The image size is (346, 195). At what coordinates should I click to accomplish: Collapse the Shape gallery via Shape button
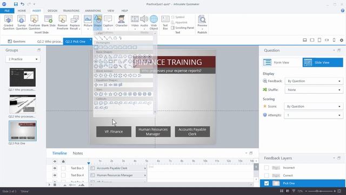97,22
